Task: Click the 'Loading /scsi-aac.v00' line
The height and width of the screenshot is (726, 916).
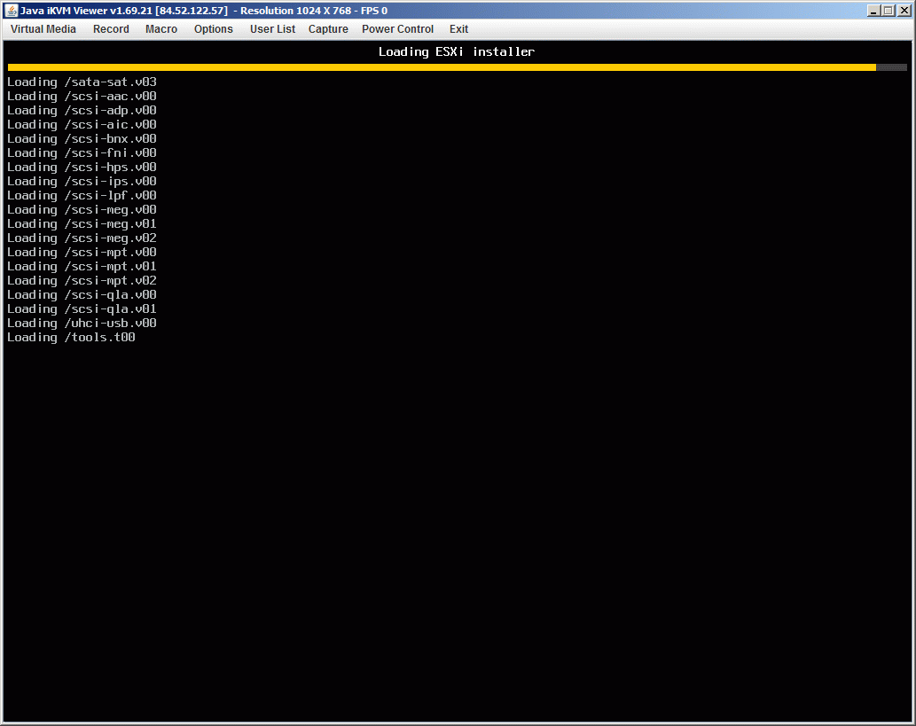Action: (x=82, y=97)
